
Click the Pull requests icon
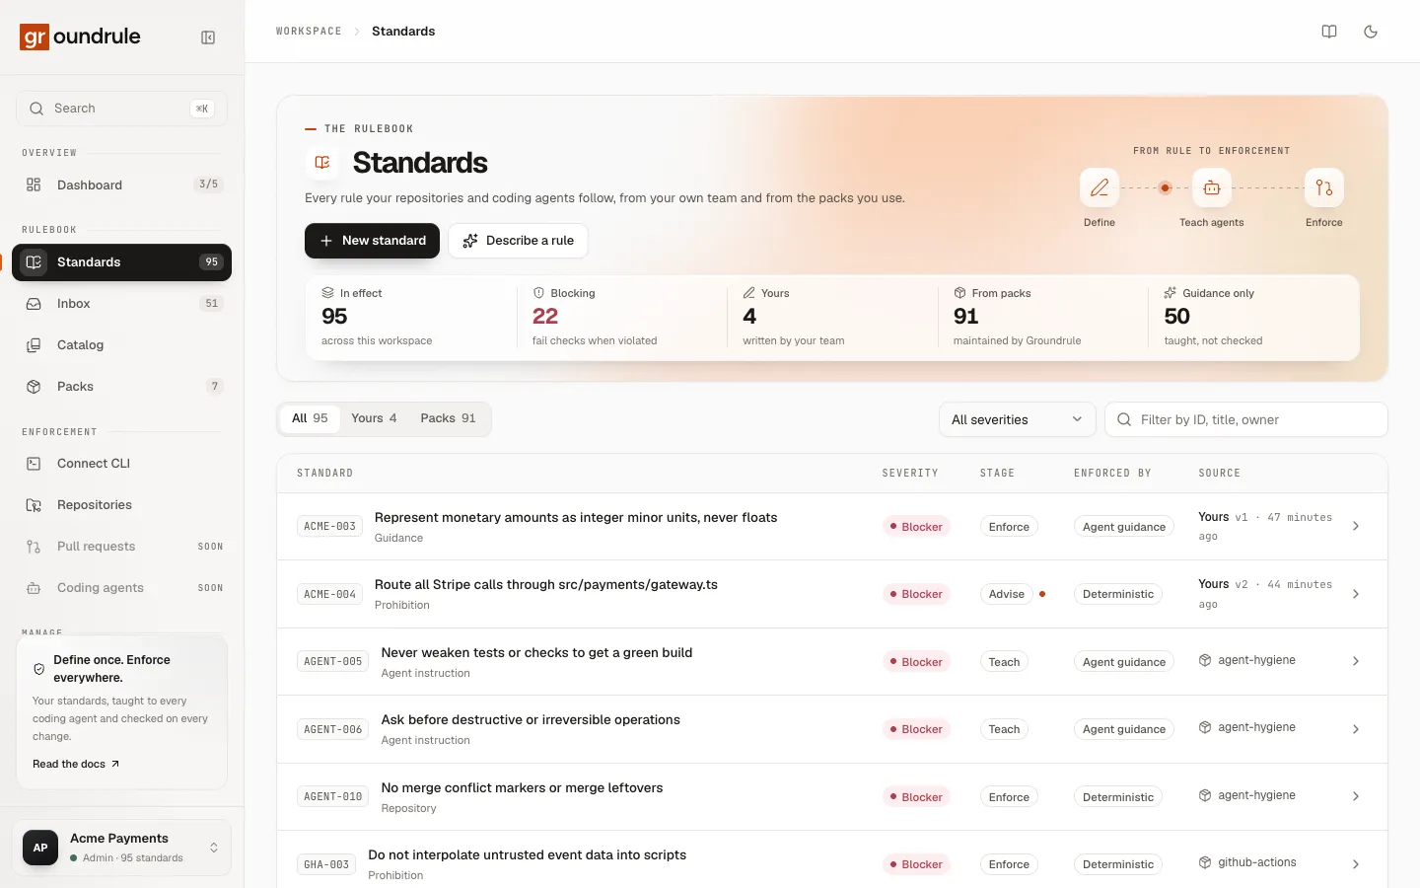pyautogui.click(x=34, y=547)
